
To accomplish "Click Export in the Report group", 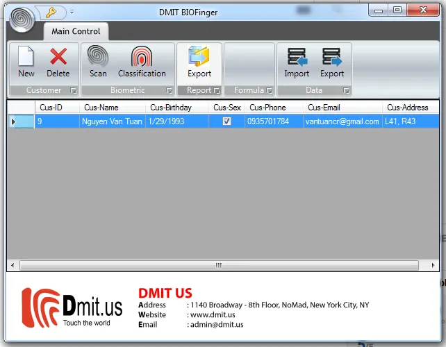I will pos(199,61).
